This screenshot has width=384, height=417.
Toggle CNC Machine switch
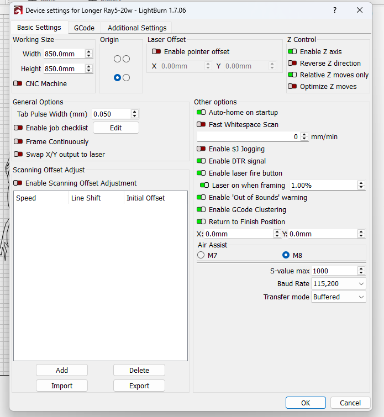point(18,83)
